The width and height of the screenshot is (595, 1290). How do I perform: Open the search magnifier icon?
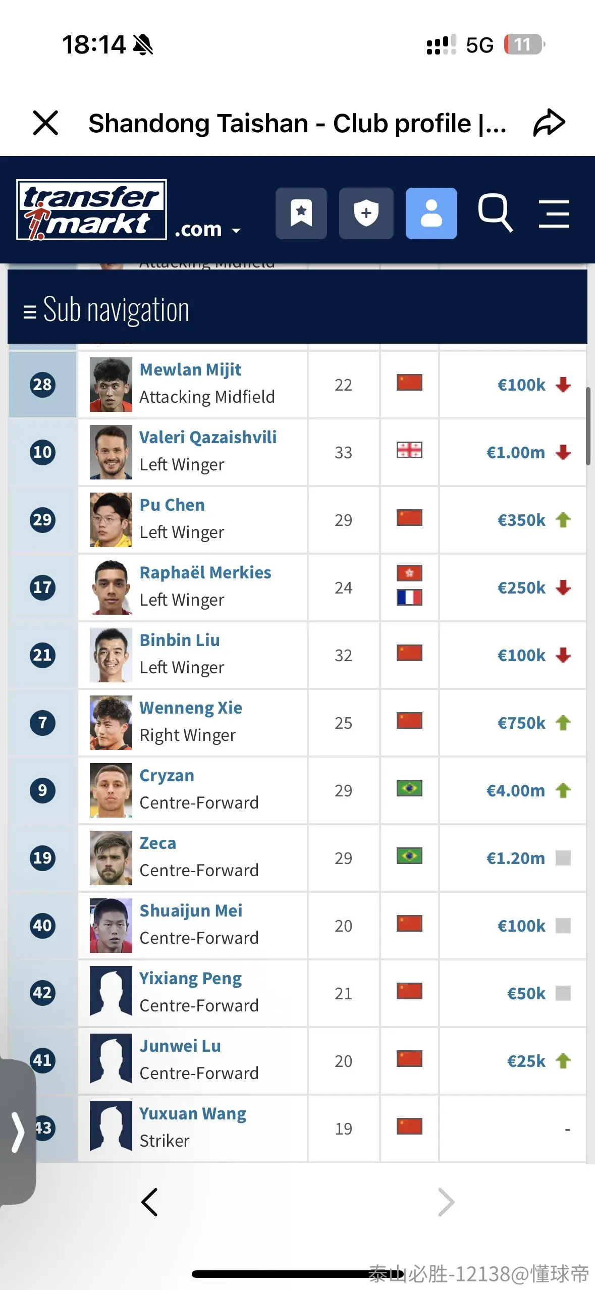tap(496, 212)
